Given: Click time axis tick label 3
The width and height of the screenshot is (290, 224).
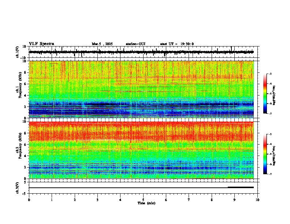Looking at the screenshot, I should tap(97, 200).
